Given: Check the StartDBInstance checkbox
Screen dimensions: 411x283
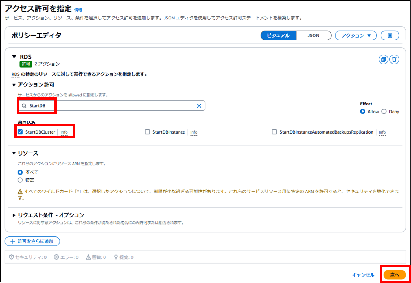Looking at the screenshot, I should coord(147,132).
